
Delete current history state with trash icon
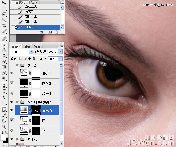click(x=57, y=32)
